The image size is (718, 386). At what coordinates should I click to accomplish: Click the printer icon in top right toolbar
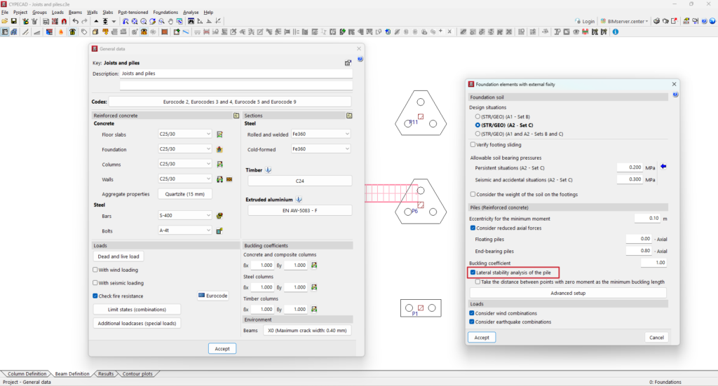(656, 21)
